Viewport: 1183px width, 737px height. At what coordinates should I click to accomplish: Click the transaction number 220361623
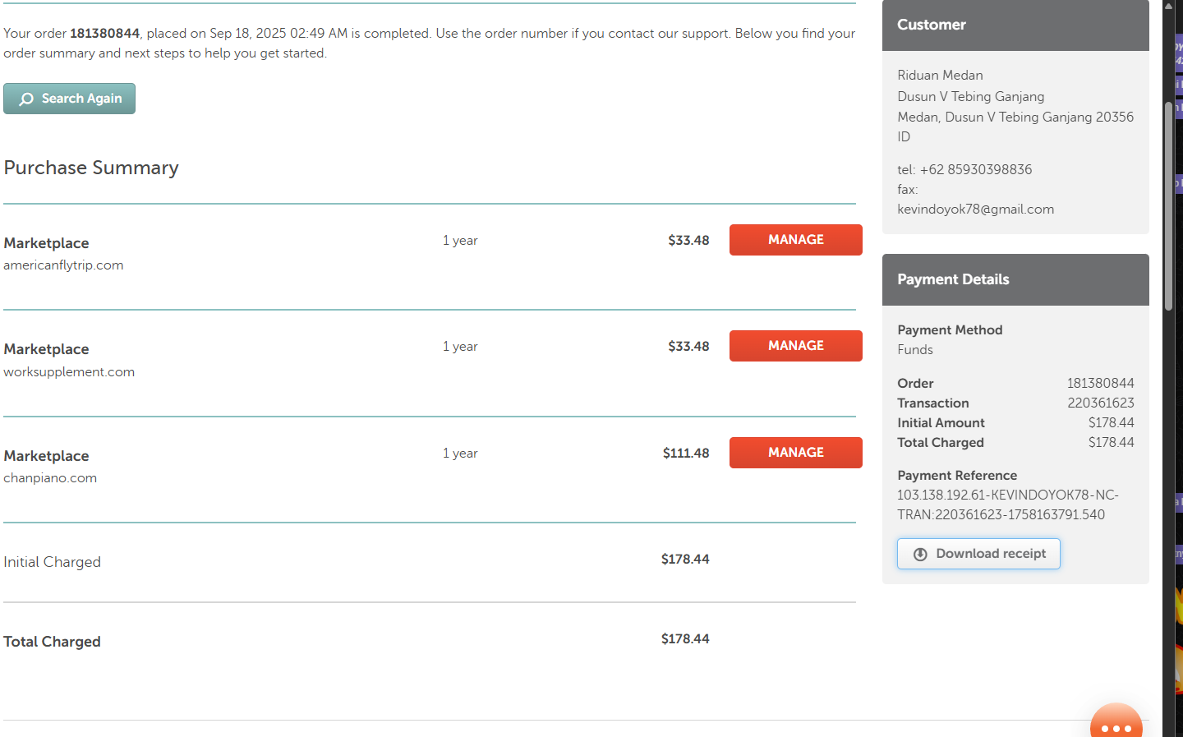(1100, 403)
